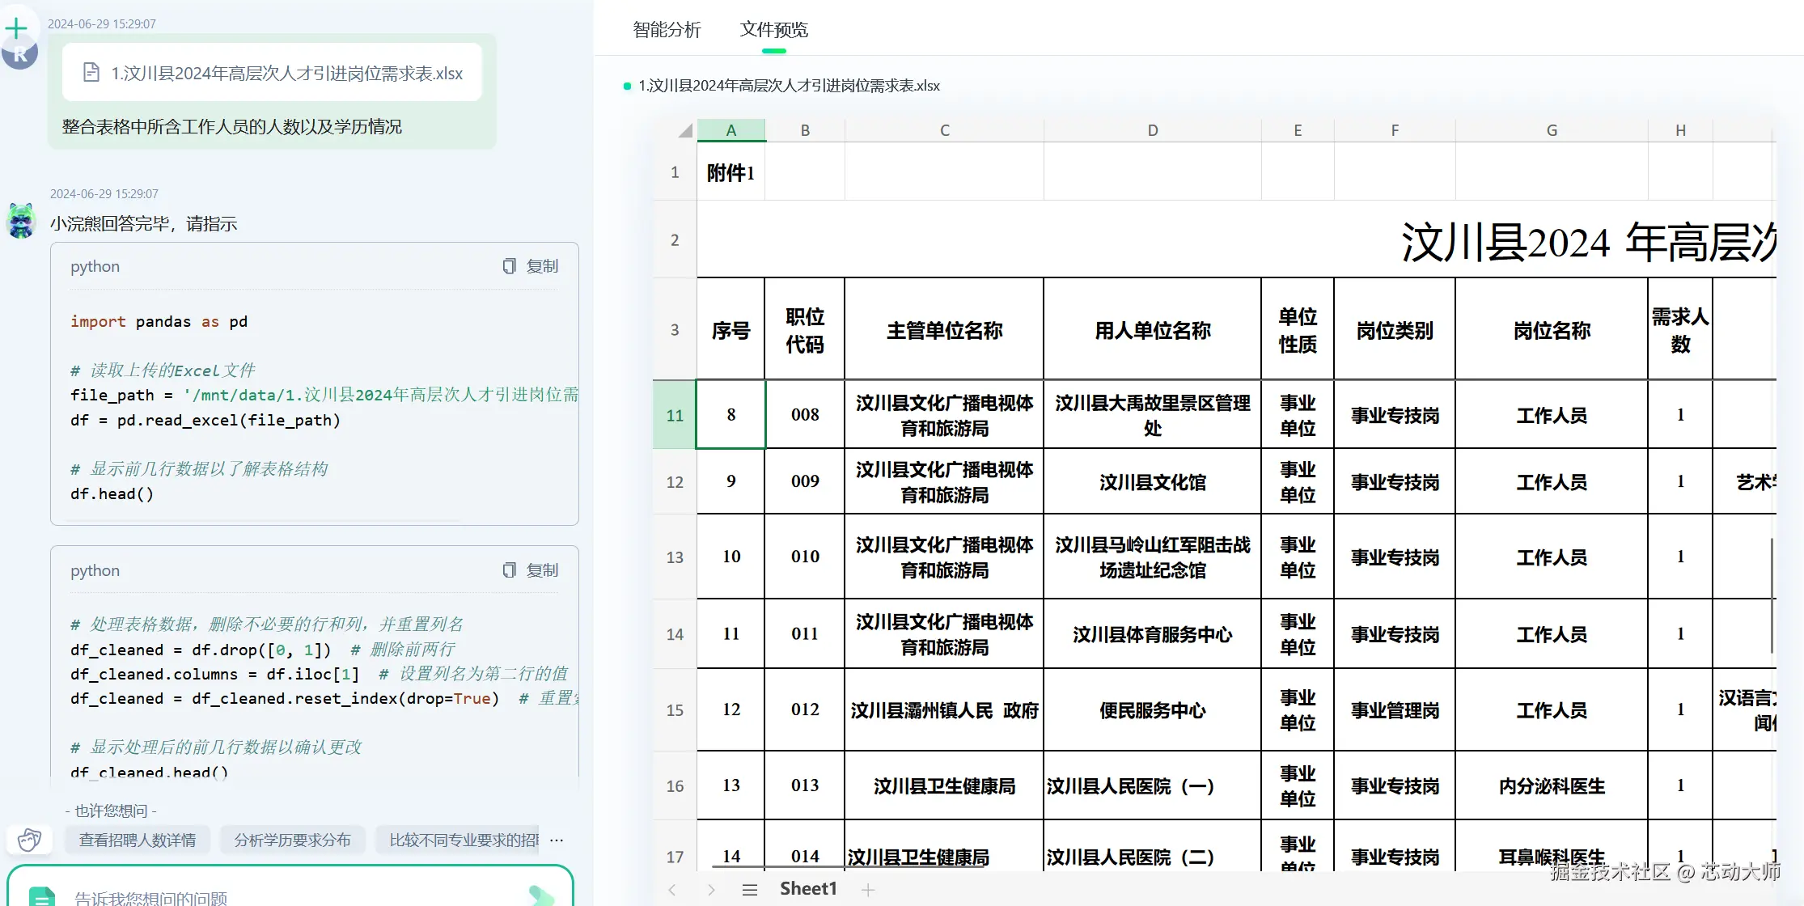
Task: Copy the first python code block
Action: tap(531, 266)
